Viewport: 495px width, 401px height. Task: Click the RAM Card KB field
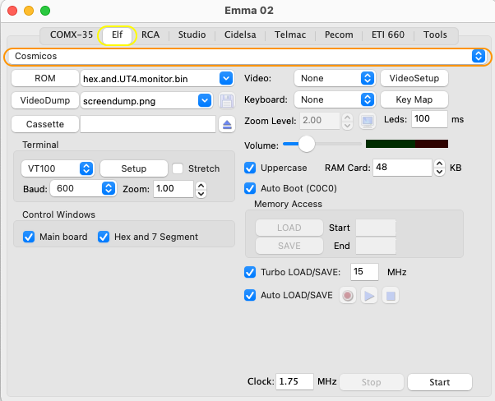(x=402, y=168)
